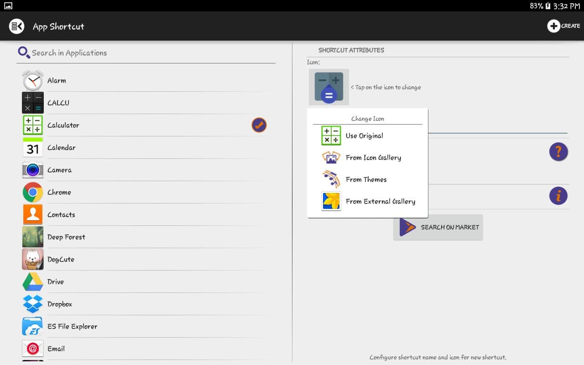Viewport: 584px width, 365px height.
Task: Pick From Themes menu entry
Action: click(366, 179)
